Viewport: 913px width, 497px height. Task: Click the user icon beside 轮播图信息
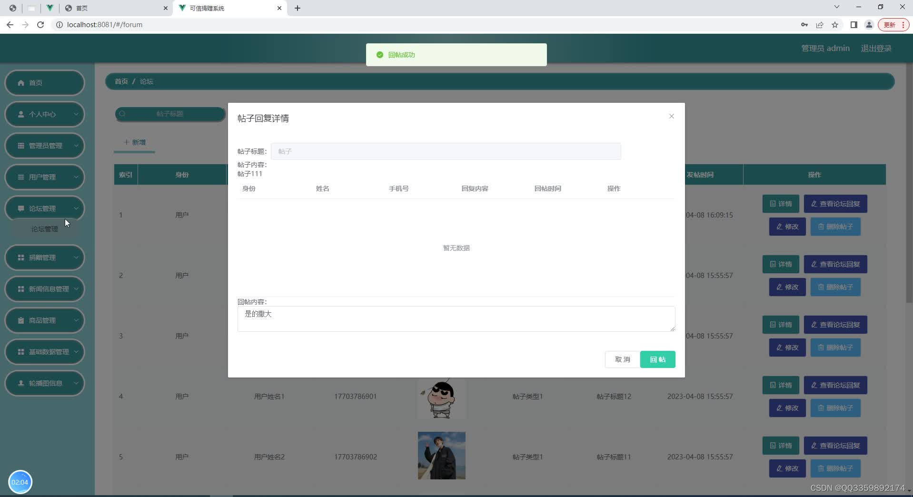(21, 383)
